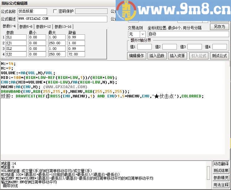Open the 动态翻译 panel button
Screen dimensions: 231x190
221,164
